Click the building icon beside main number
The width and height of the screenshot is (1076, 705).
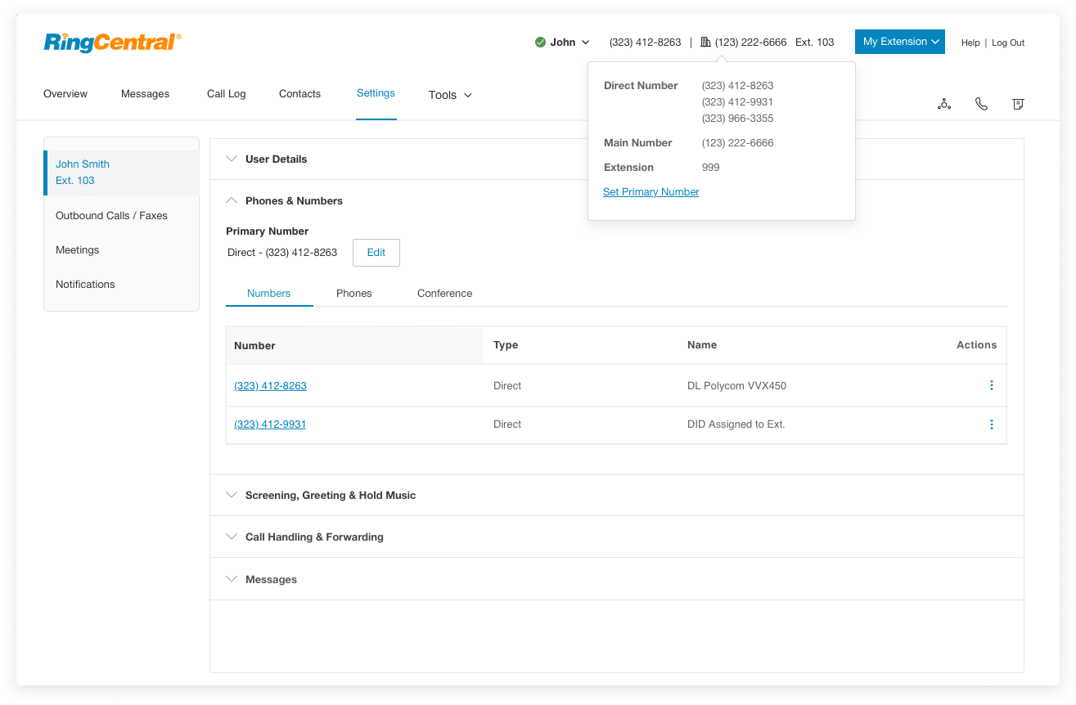pos(705,42)
